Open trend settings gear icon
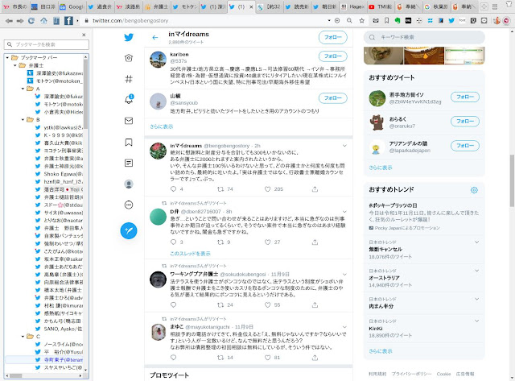 tap(474, 190)
